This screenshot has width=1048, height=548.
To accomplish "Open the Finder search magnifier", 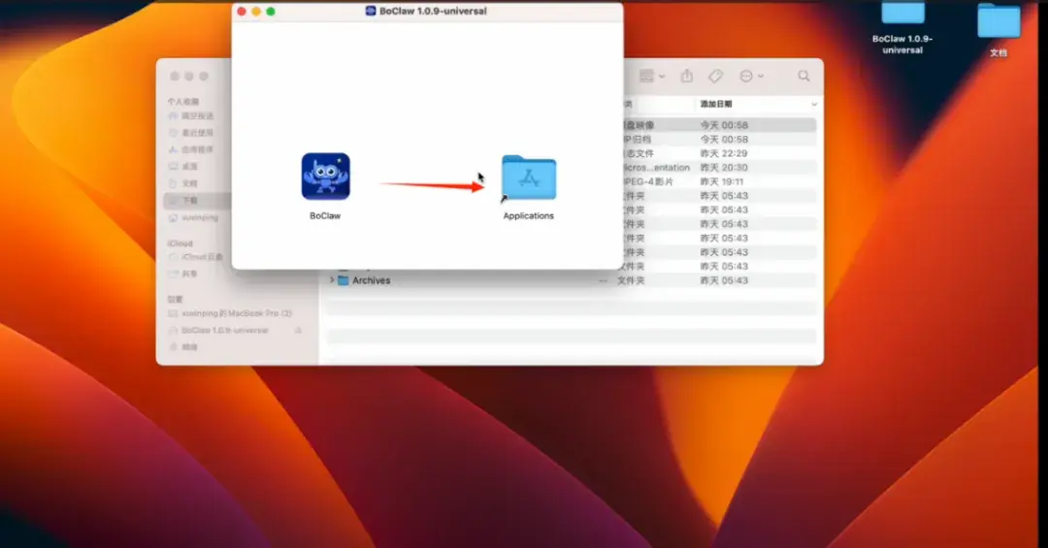I will (x=803, y=77).
